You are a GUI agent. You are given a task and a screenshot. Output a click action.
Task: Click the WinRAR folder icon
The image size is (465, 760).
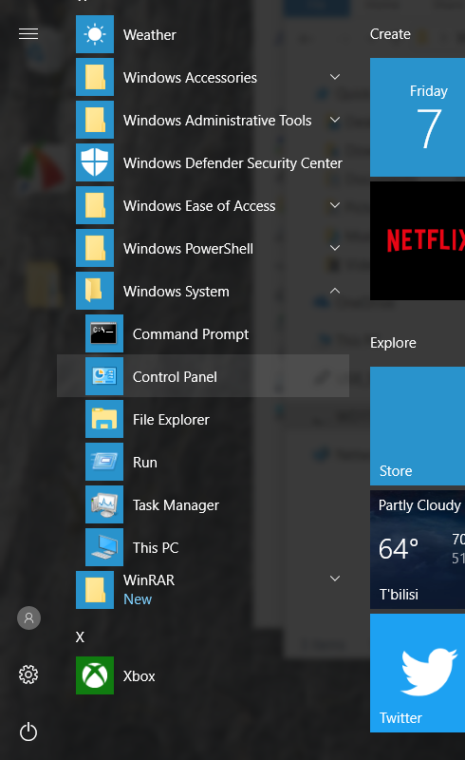coord(95,589)
